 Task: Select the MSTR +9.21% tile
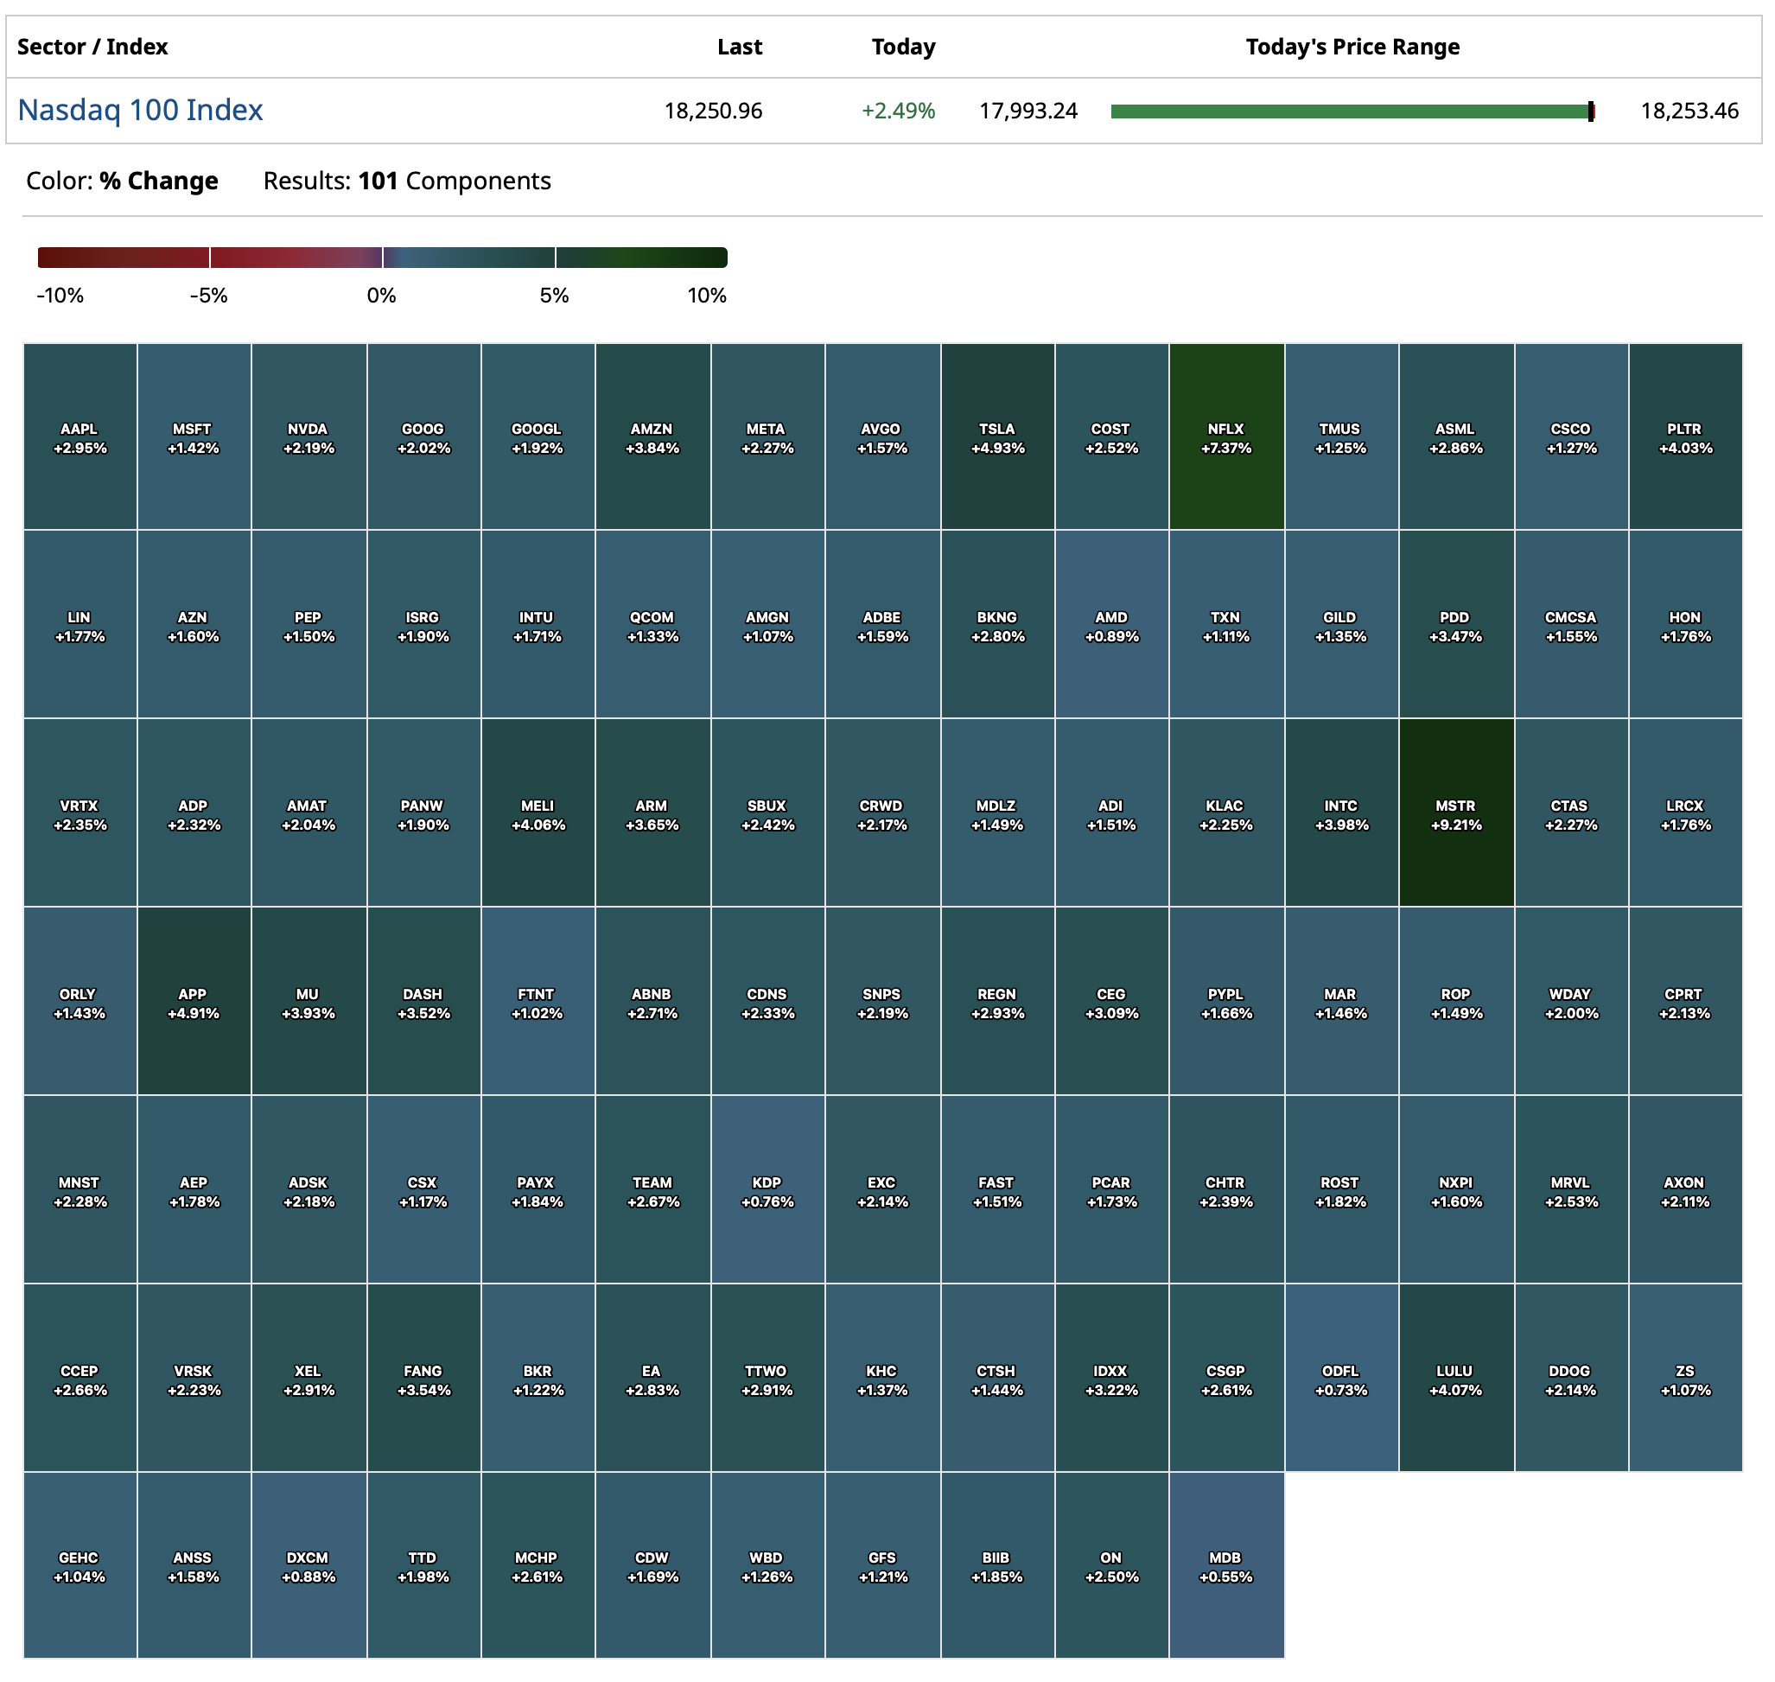click(x=1455, y=814)
